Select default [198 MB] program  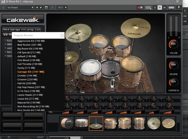point(27,56)
